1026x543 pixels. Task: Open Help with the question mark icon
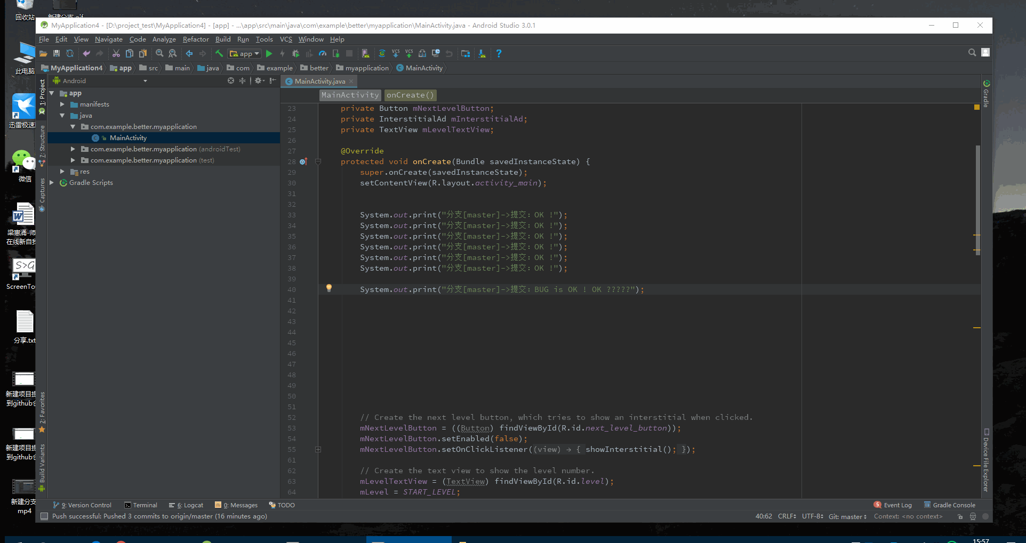pos(499,54)
